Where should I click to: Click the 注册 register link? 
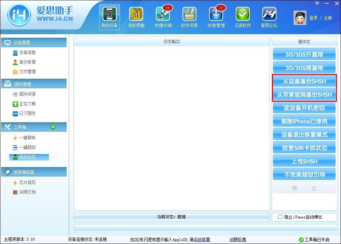[x=328, y=18]
